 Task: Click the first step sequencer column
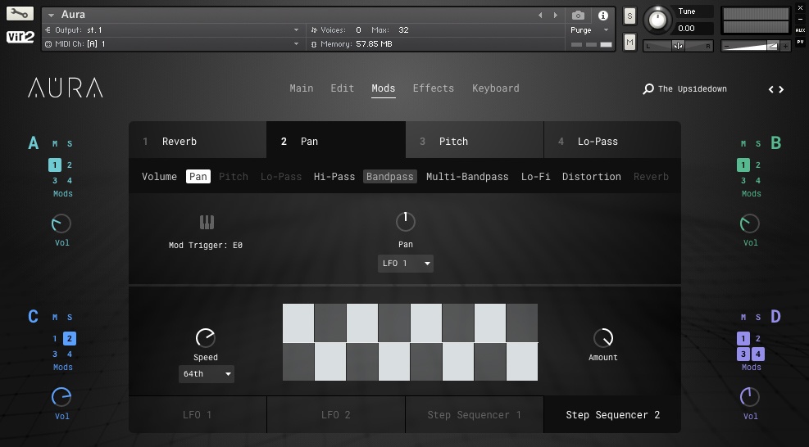coord(298,342)
